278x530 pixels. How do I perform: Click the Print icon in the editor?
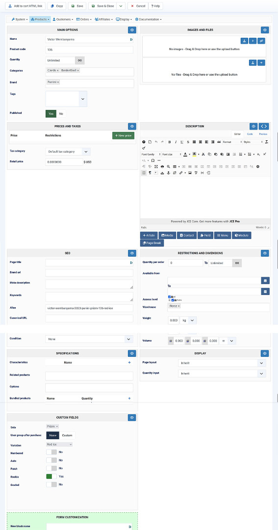[162, 166]
